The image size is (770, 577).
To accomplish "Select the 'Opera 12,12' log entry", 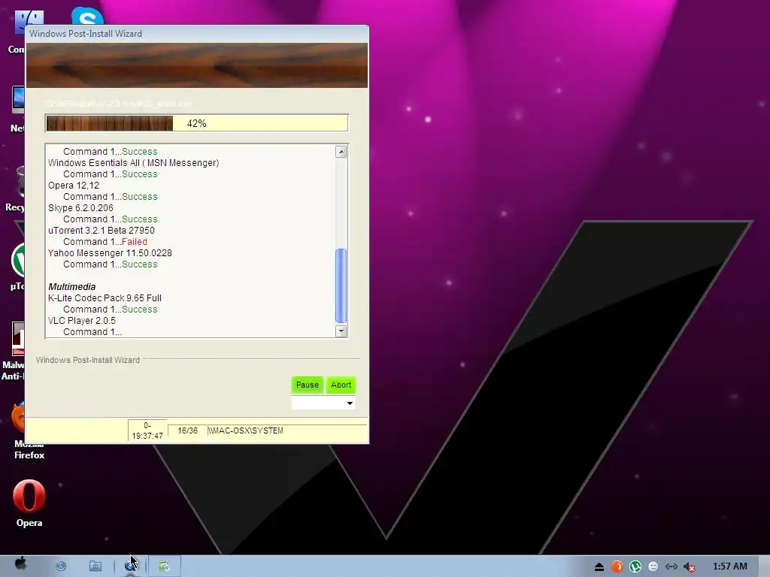I will click(x=74, y=185).
